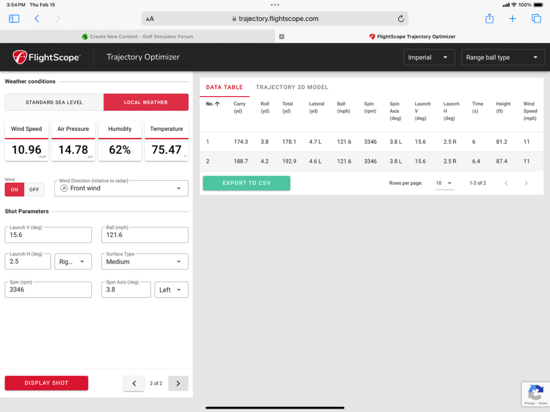550x412 pixels.
Task: Switch to Trajectory 3D Model tab
Action: coord(292,87)
